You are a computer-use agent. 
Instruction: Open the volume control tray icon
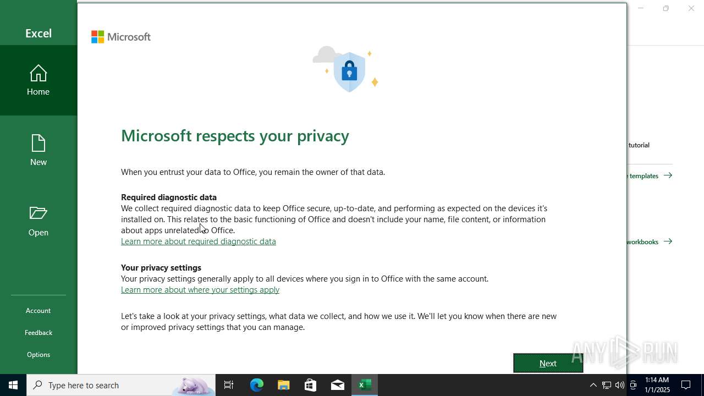tap(620, 385)
